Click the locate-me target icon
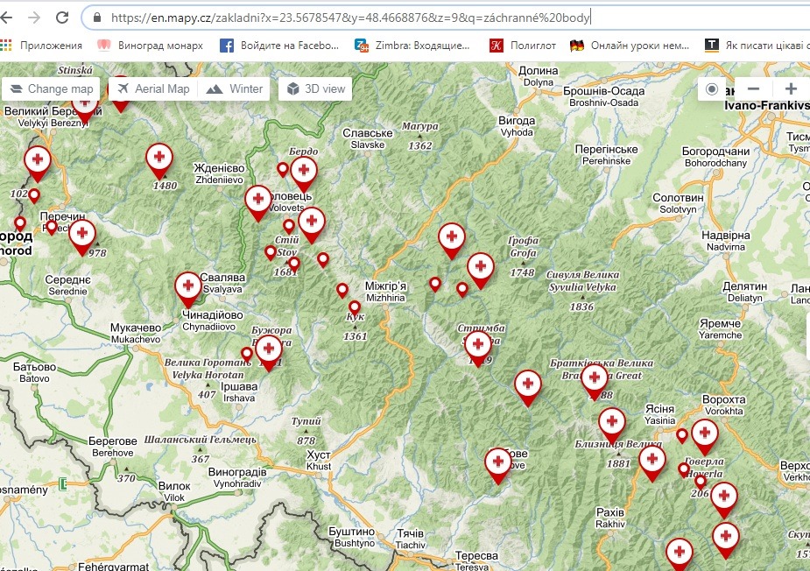810x571 pixels. point(712,88)
